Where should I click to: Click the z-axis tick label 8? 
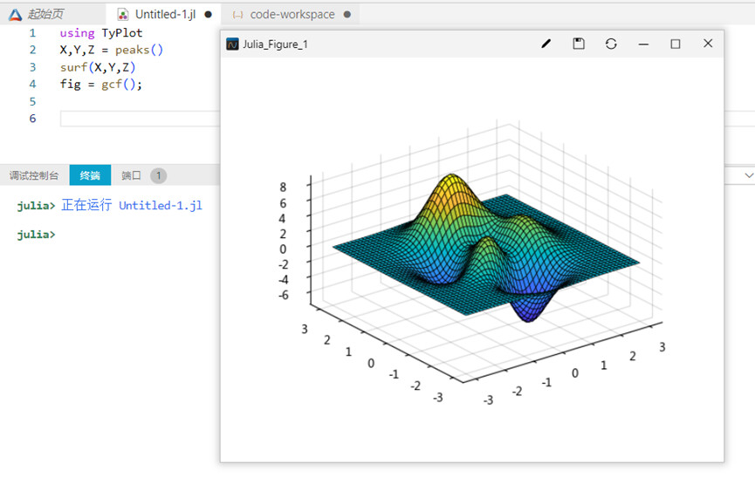coord(283,187)
